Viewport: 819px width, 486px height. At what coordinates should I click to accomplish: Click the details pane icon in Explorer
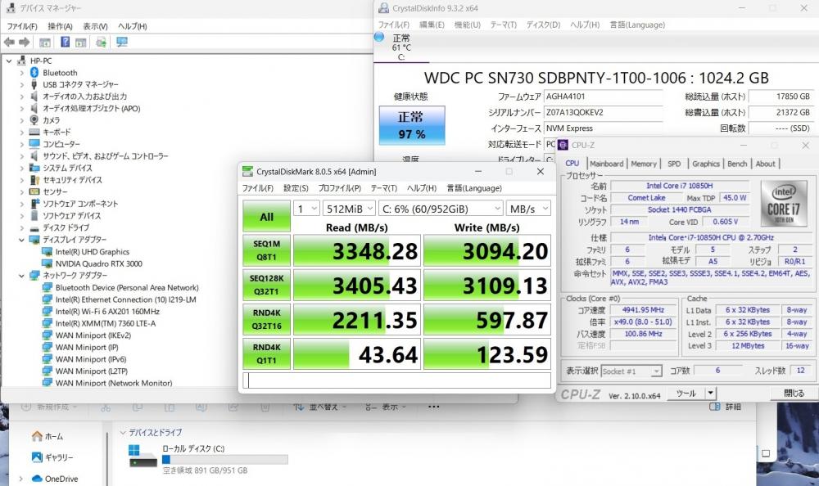(714, 407)
